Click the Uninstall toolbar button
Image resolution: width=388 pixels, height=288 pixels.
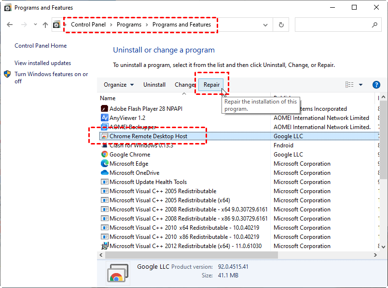[x=154, y=85]
